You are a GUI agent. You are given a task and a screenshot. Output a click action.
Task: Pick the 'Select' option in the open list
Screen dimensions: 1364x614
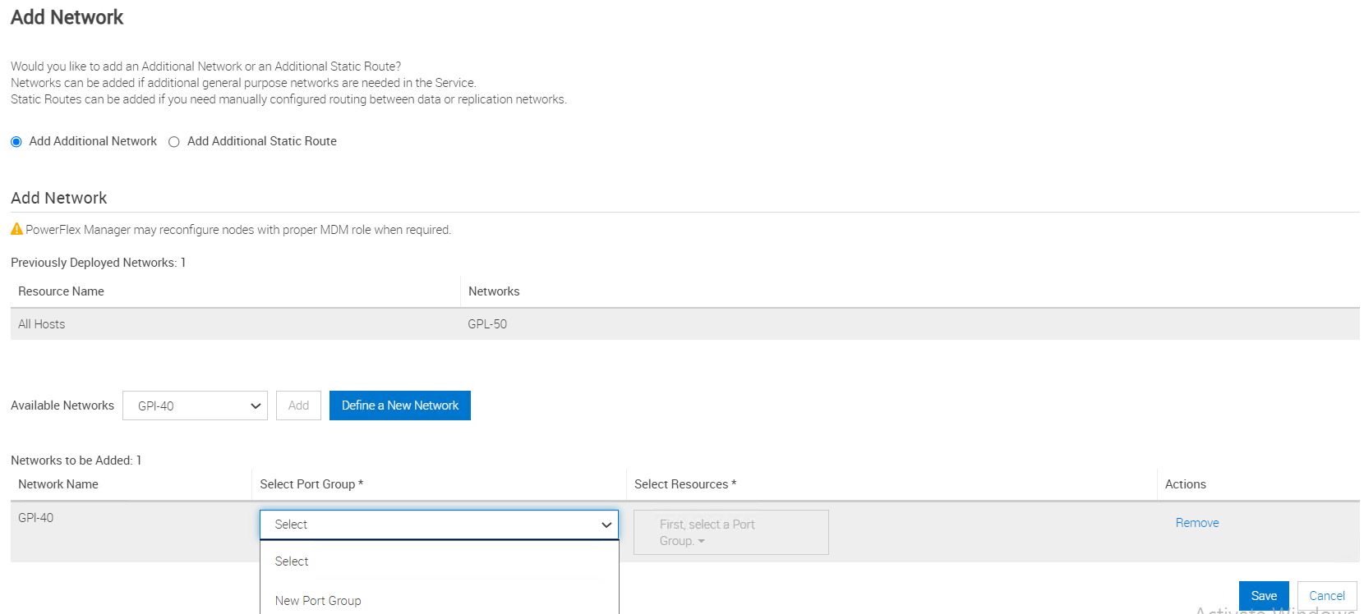click(x=292, y=561)
